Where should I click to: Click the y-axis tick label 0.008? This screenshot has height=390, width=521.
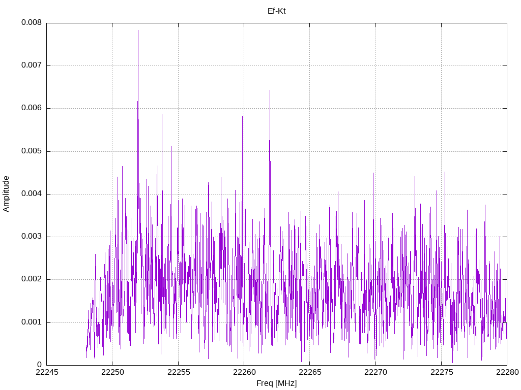32,22
